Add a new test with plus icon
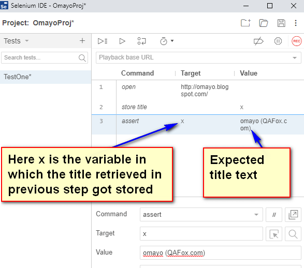This screenshot has height=268, width=304. (82, 41)
